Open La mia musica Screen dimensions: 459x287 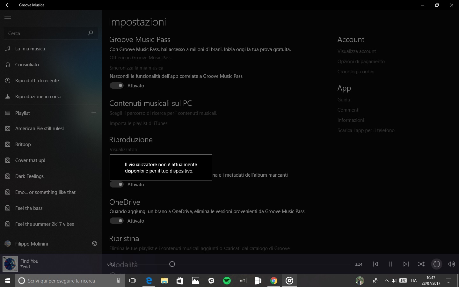51,49
